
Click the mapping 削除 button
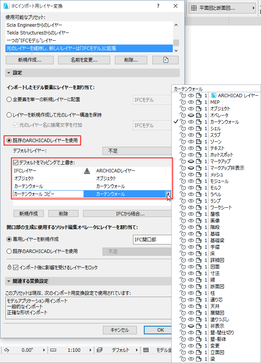(x=63, y=213)
